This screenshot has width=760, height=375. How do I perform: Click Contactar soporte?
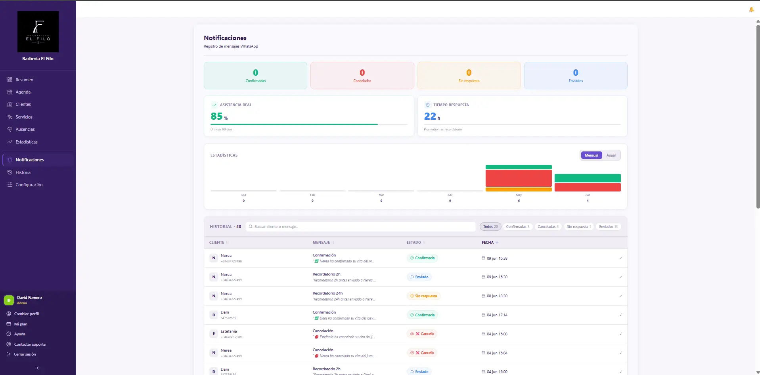(30, 344)
